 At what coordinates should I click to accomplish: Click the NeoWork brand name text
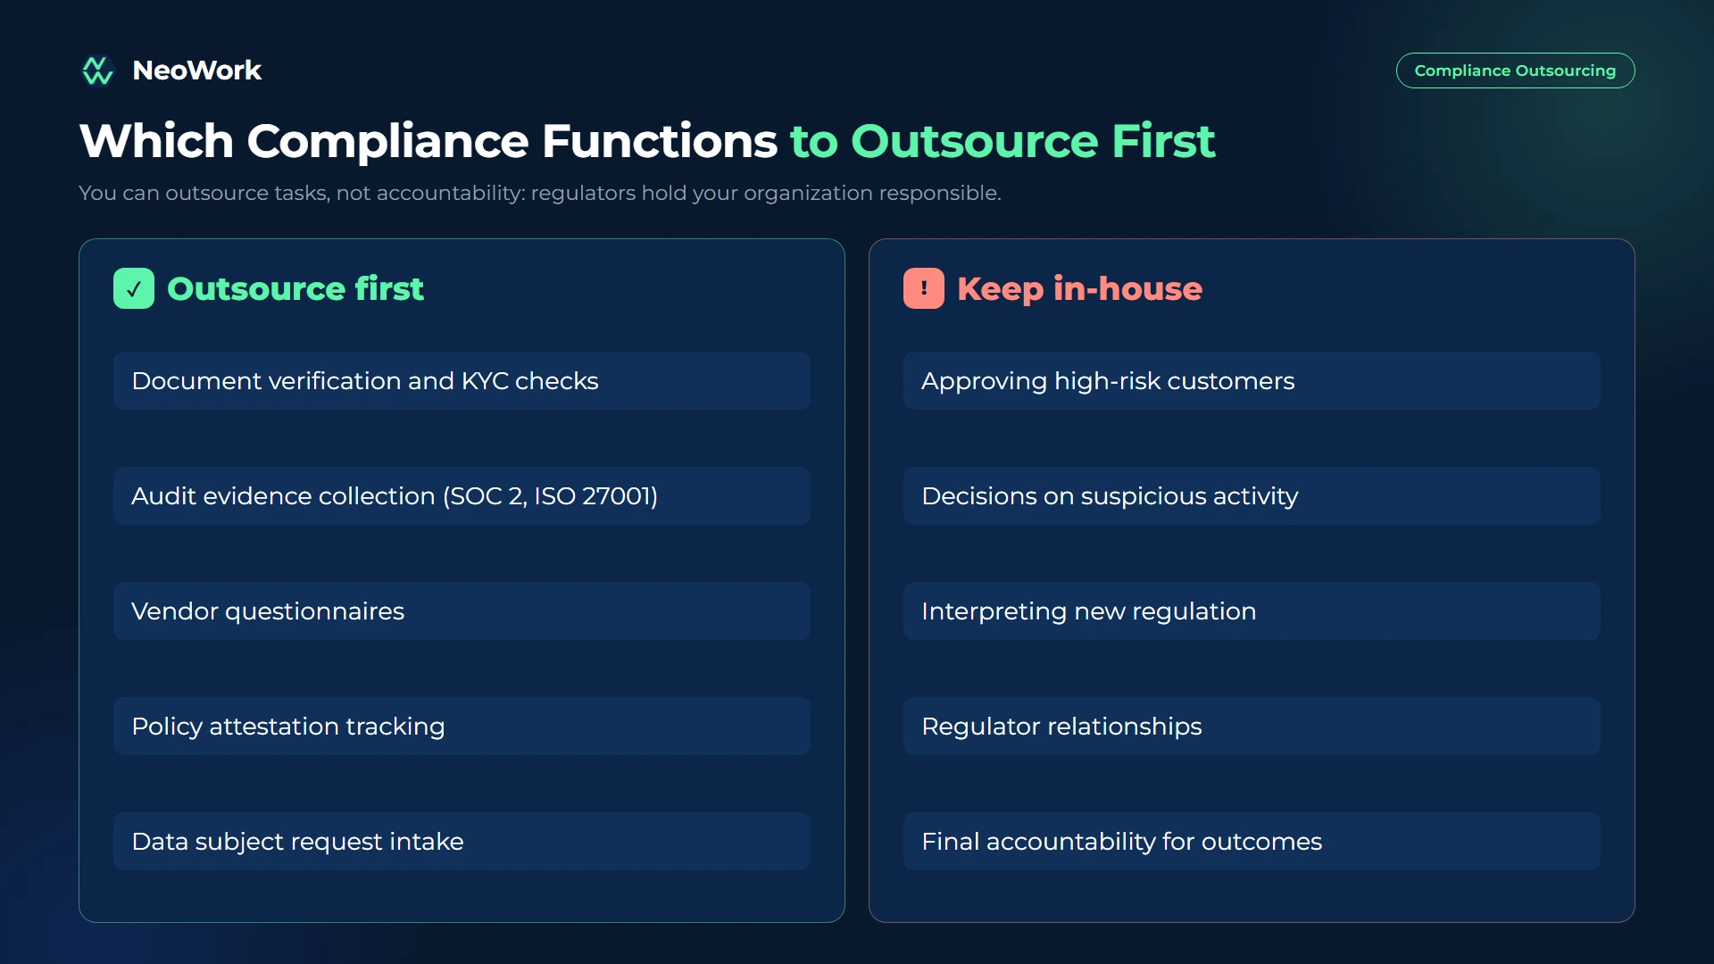(196, 71)
